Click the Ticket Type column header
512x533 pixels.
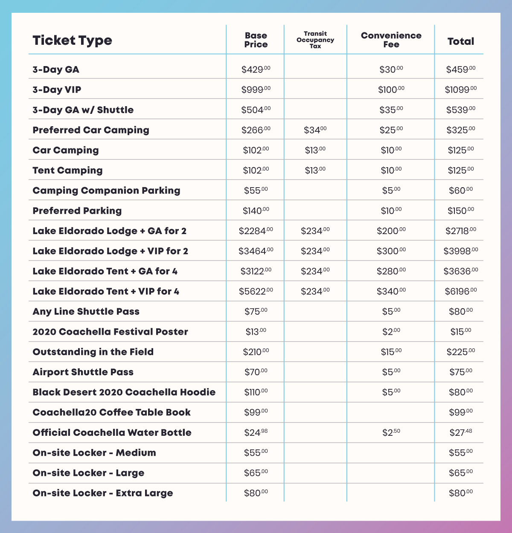click(x=72, y=41)
